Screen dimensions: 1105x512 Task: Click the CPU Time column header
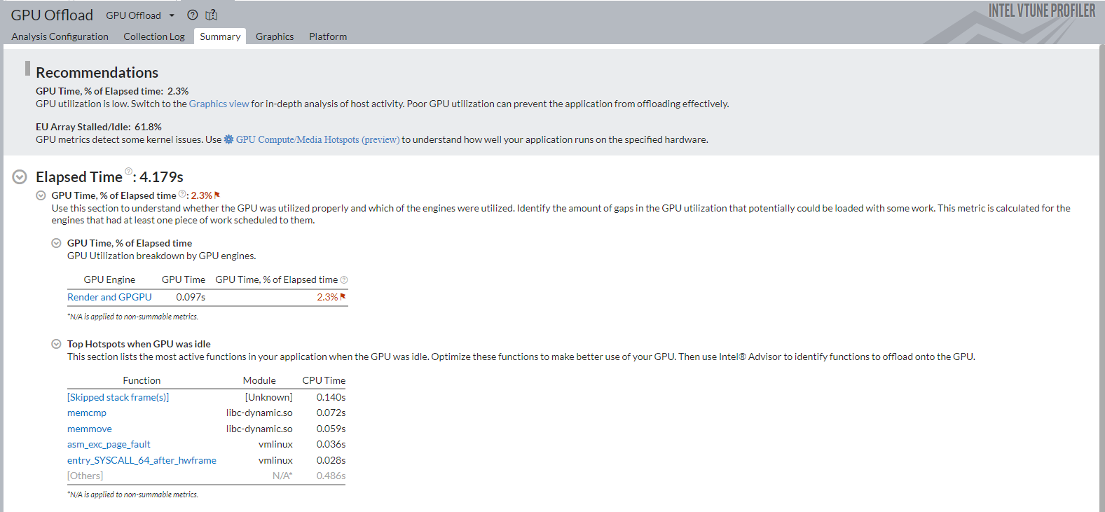(x=324, y=380)
